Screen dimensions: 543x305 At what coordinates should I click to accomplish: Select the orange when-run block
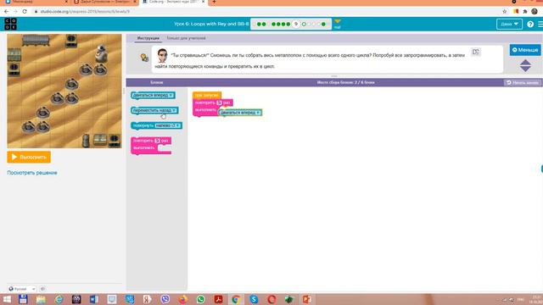pyautogui.click(x=207, y=95)
